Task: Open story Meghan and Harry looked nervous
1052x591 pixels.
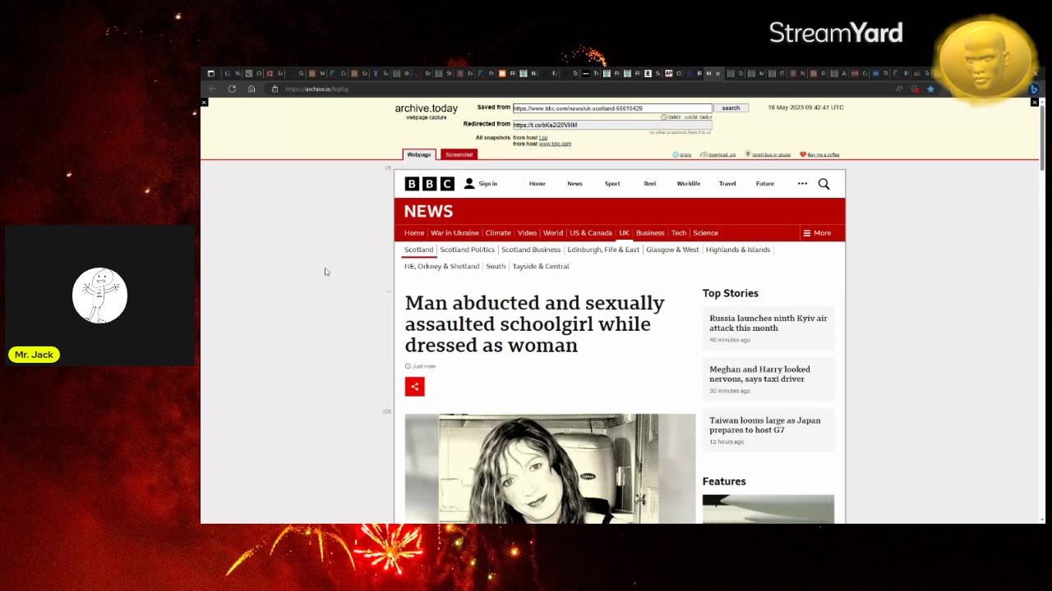Action: pos(759,374)
